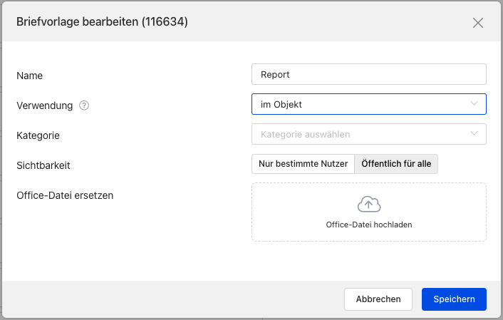The height and width of the screenshot is (320, 503).
Task: Click the cloud upload icon
Action: 369,204
